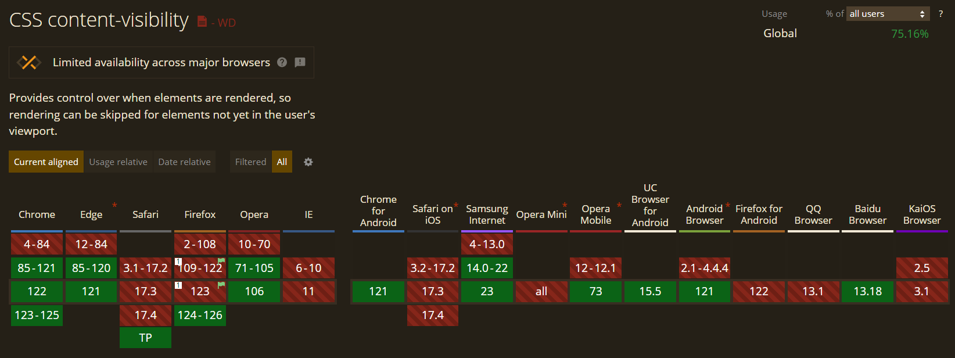The image size is (955, 358).
Task: Open the table settings gear
Action: coord(308,162)
